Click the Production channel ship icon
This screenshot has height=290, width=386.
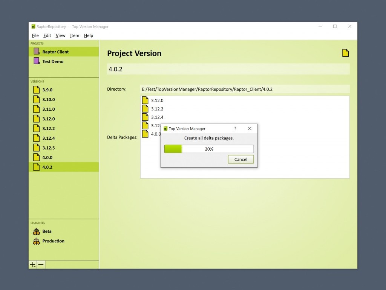pos(36,241)
